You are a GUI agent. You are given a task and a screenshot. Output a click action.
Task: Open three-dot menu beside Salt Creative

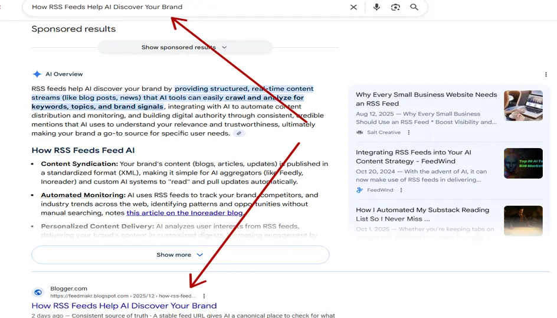point(408,133)
